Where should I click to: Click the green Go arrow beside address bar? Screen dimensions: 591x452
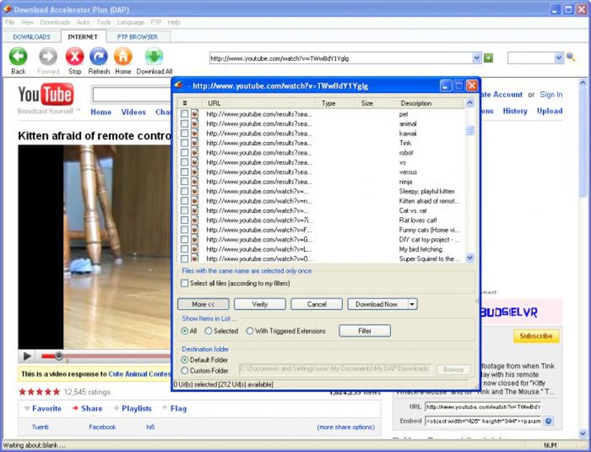(488, 58)
